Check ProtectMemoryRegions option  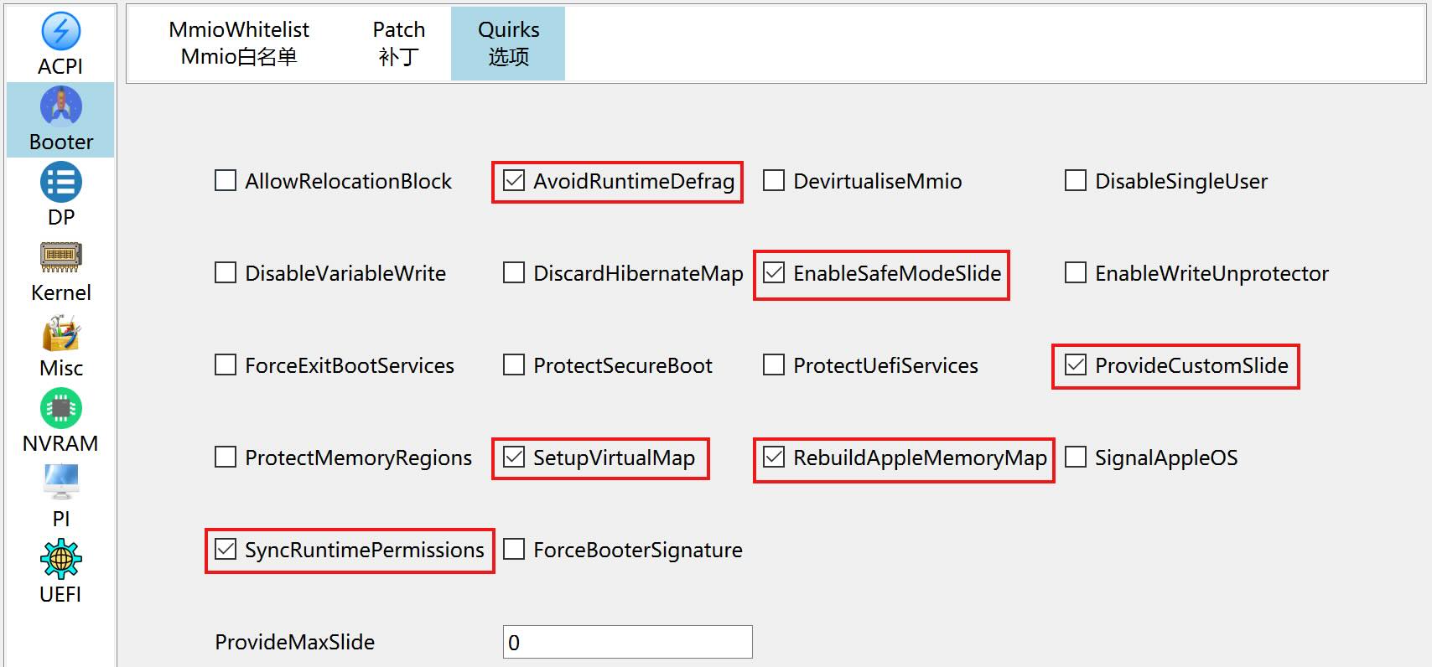click(226, 458)
